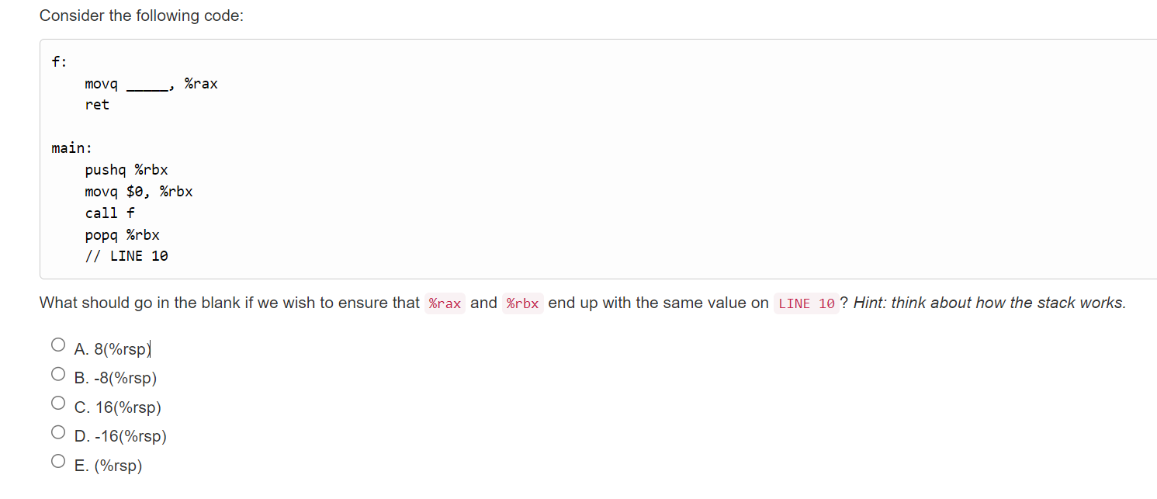The height and width of the screenshot is (499, 1157).
Task: Select radio button E, (%rsp)
Action: point(57,460)
